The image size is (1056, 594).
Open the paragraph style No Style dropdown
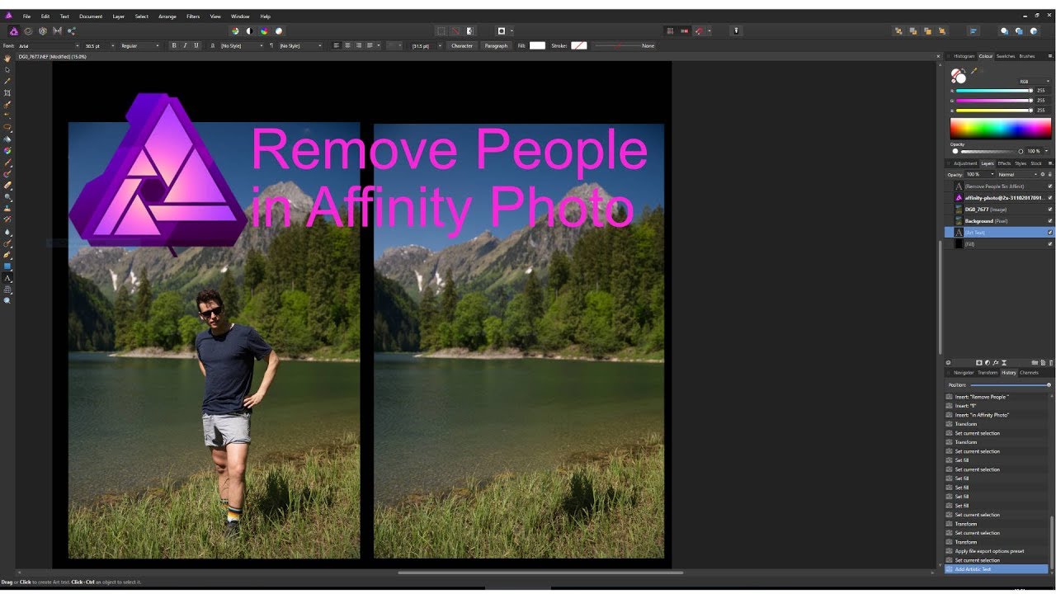pos(300,45)
